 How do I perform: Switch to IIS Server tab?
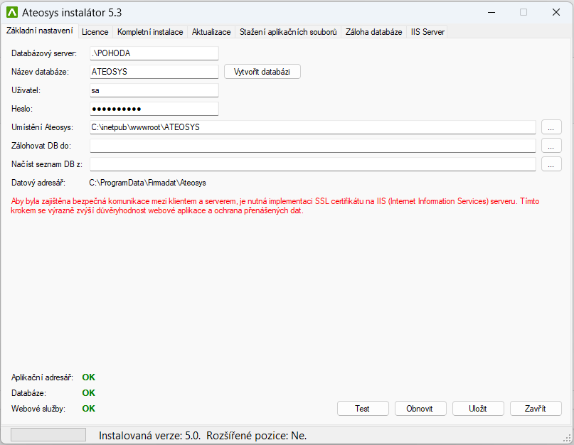point(427,32)
